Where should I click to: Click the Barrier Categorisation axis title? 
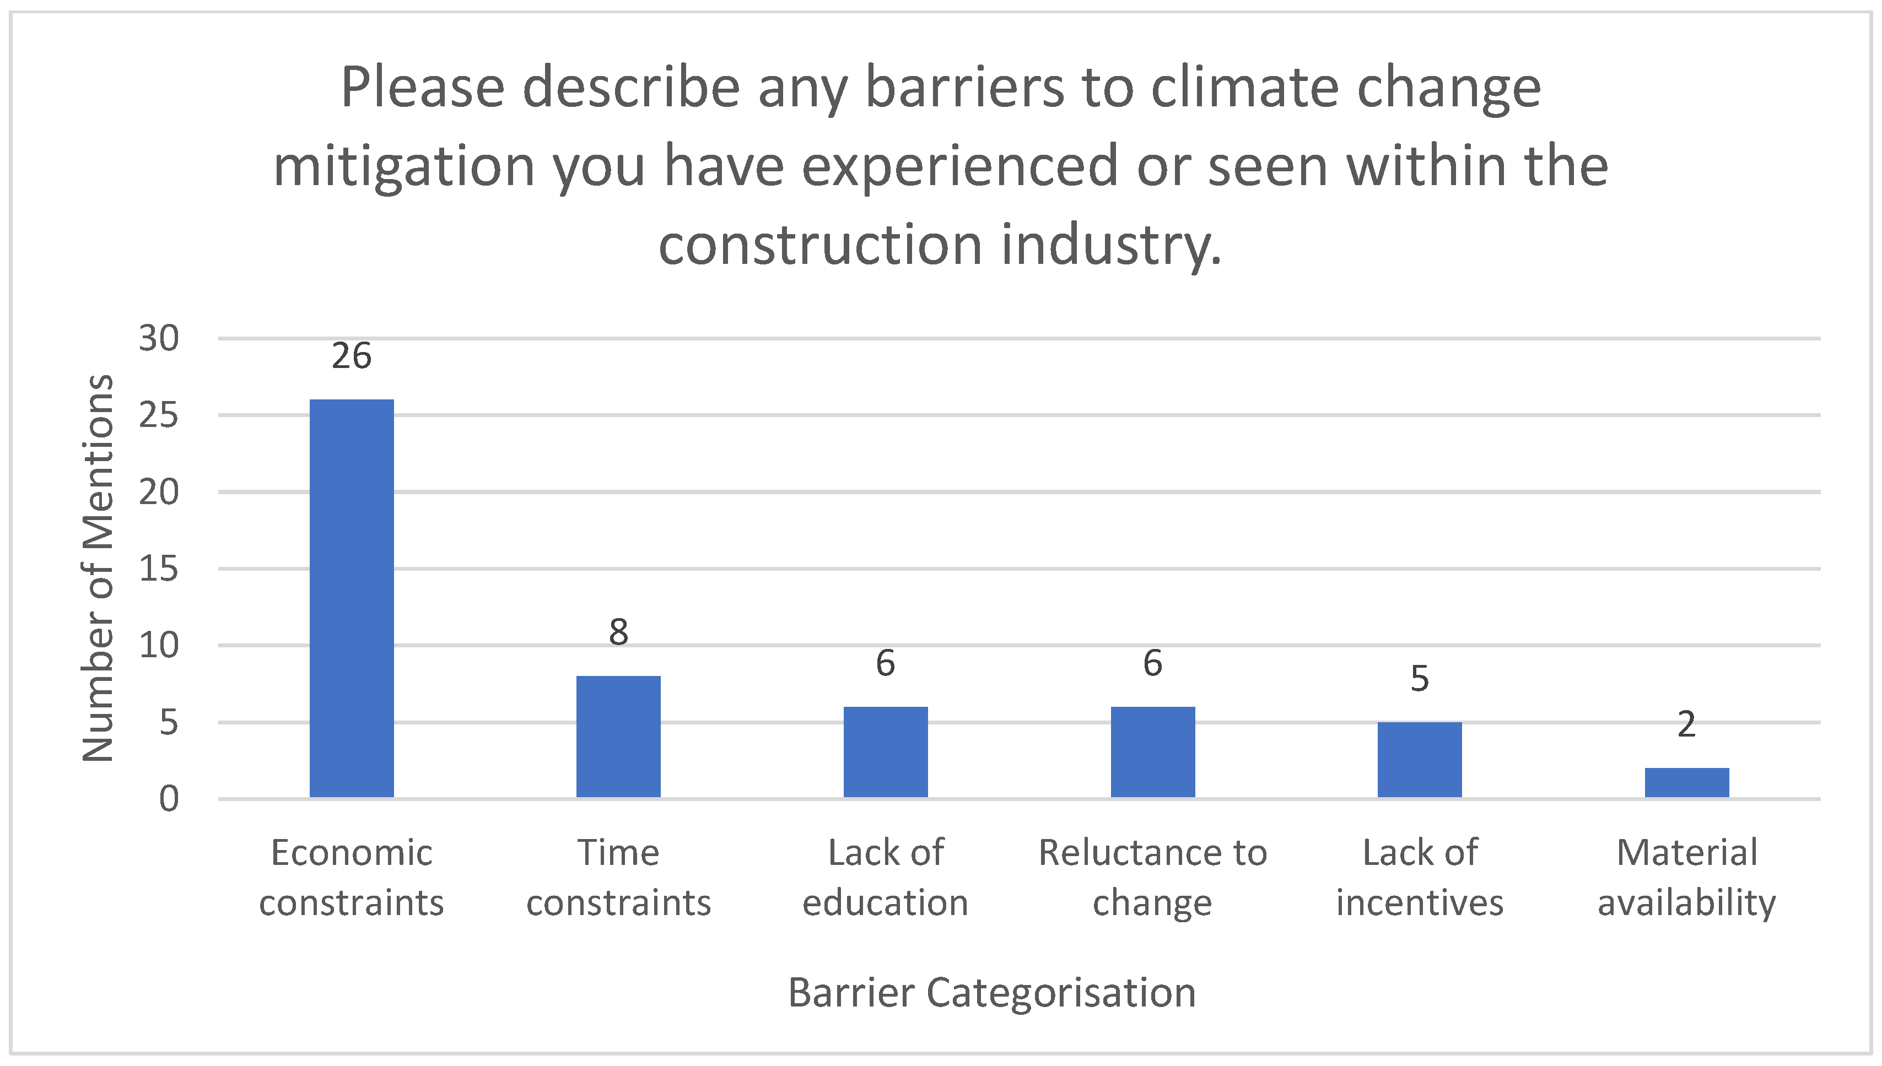991,993
